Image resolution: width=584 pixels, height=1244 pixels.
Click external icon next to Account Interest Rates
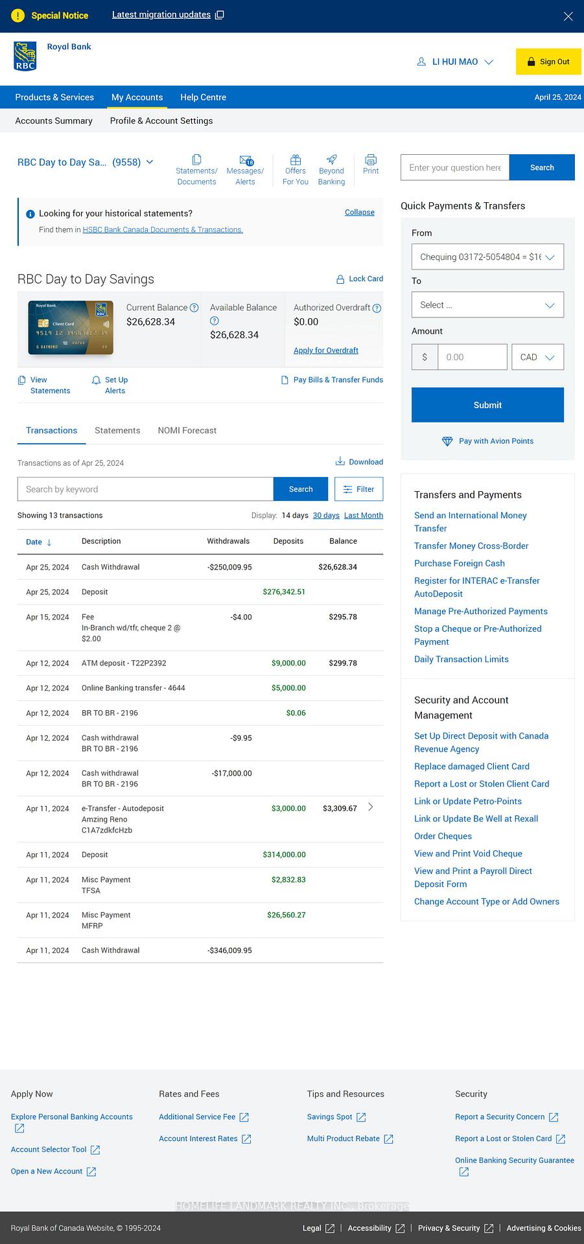[246, 1139]
